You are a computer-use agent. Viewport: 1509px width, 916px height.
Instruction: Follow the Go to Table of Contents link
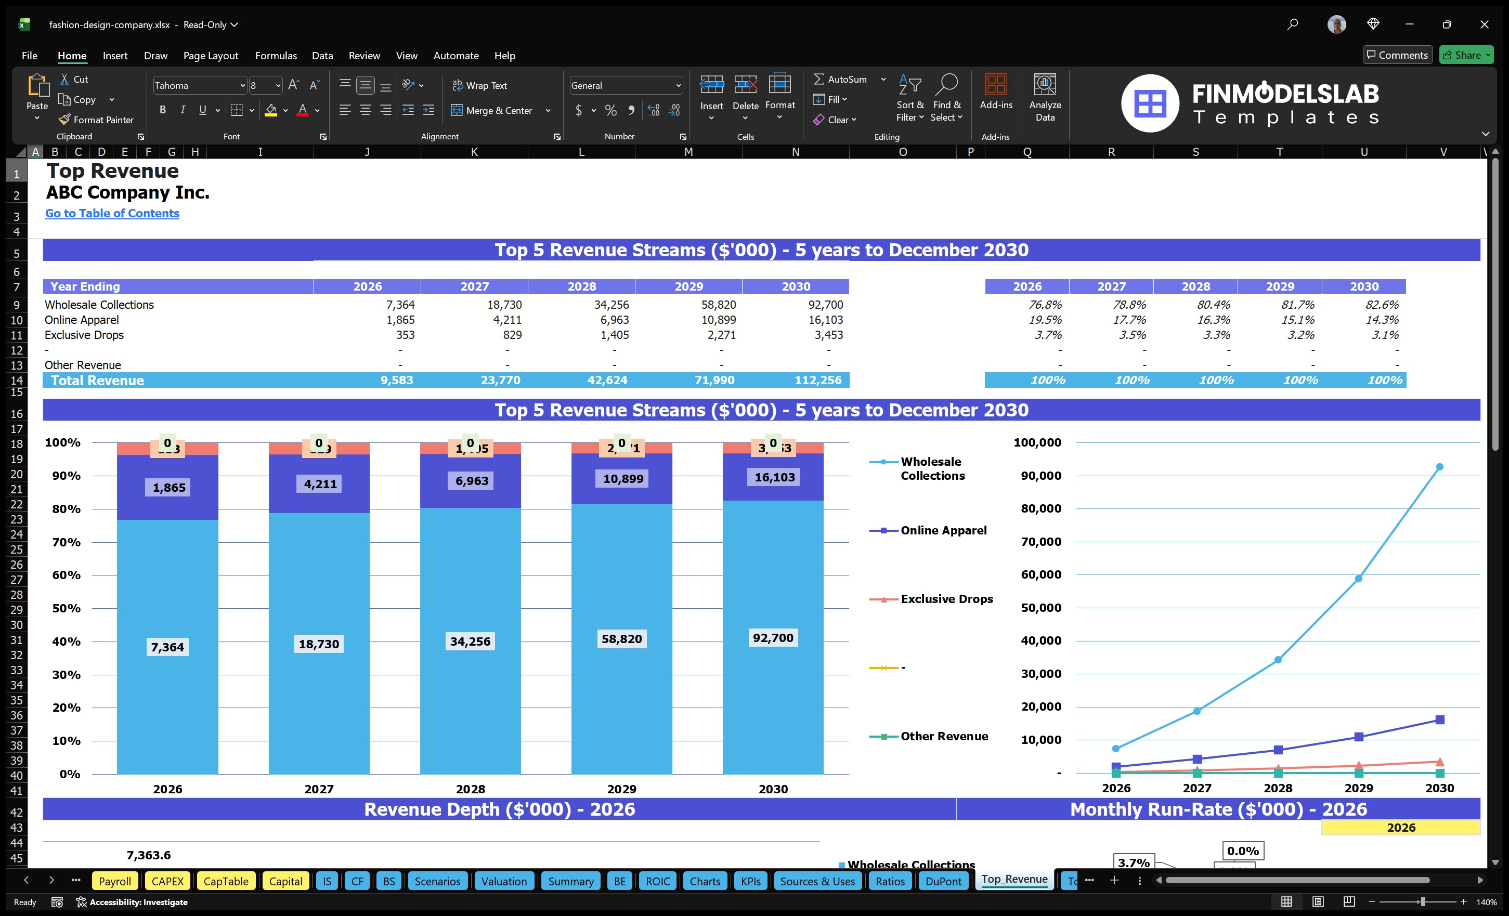point(112,213)
